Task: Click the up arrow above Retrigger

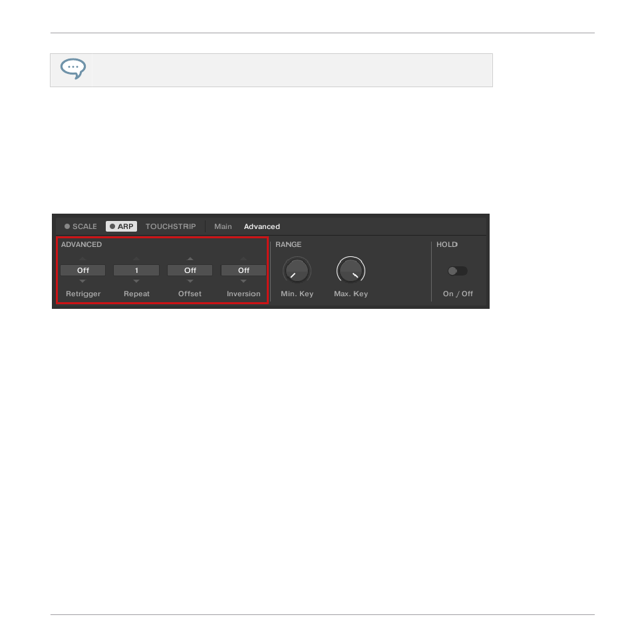Action: pos(83,259)
